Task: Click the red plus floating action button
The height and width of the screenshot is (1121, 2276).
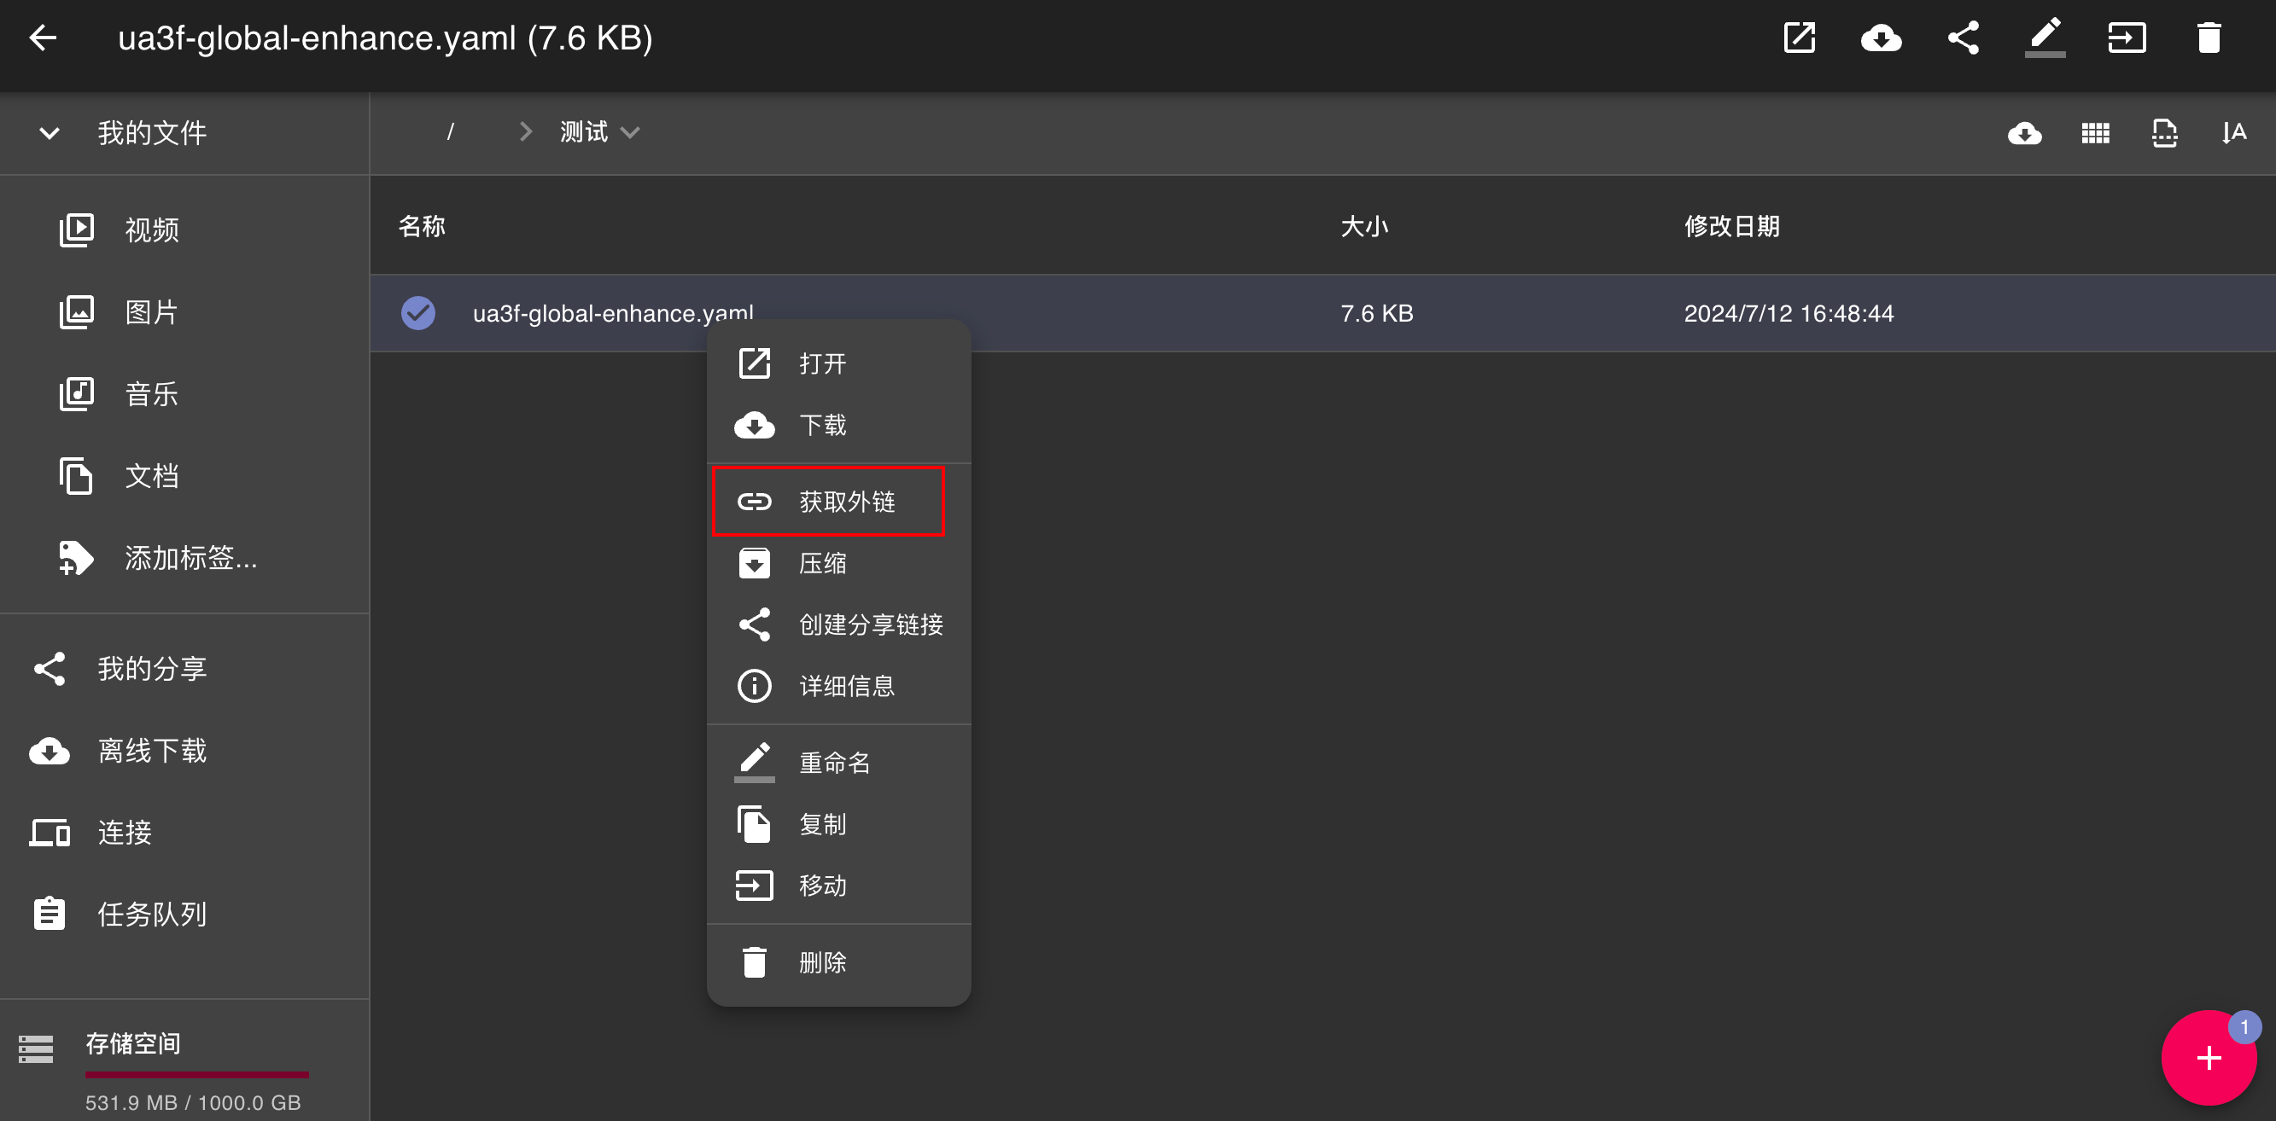Action: pyautogui.click(x=2208, y=1058)
